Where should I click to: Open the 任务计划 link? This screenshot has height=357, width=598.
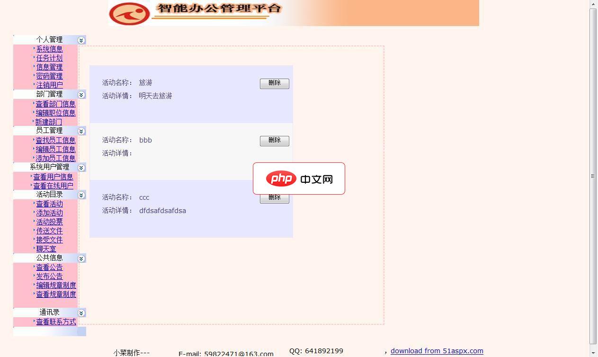(49, 58)
